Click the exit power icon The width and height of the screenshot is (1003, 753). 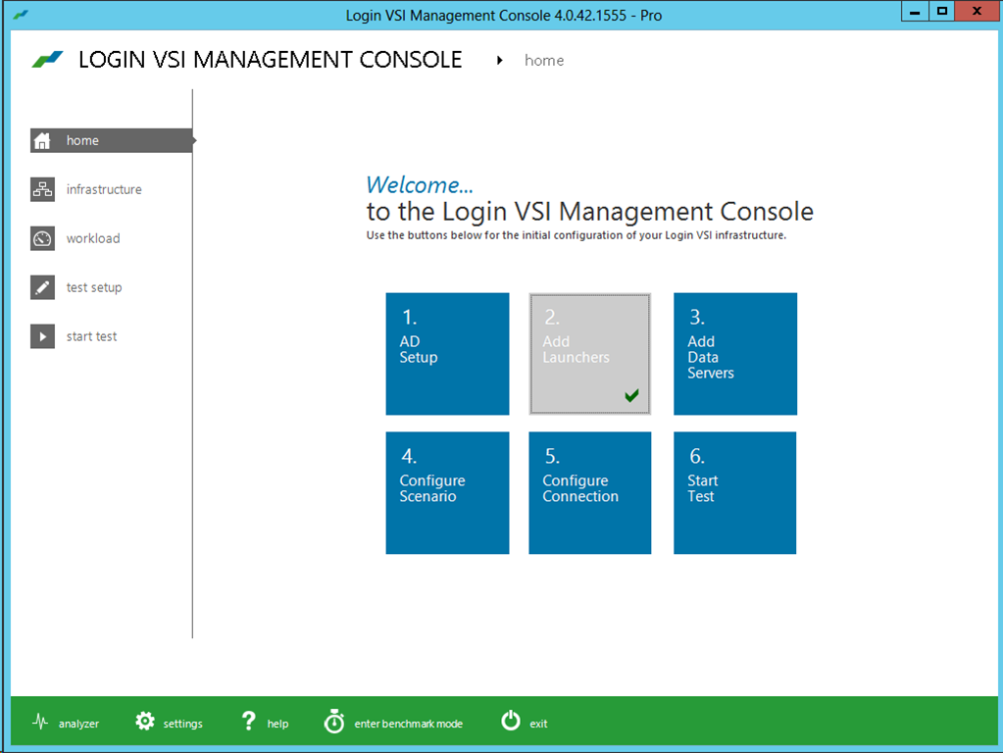[511, 721]
